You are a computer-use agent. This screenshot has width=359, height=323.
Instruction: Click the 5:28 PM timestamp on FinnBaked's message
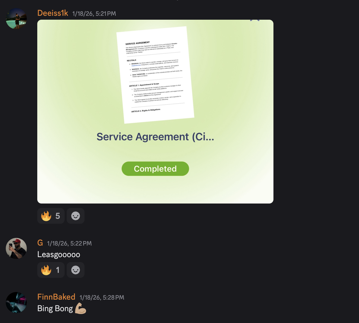click(x=102, y=298)
